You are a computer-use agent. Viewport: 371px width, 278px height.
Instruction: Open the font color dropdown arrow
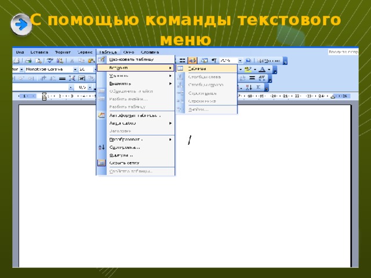[x=269, y=69]
